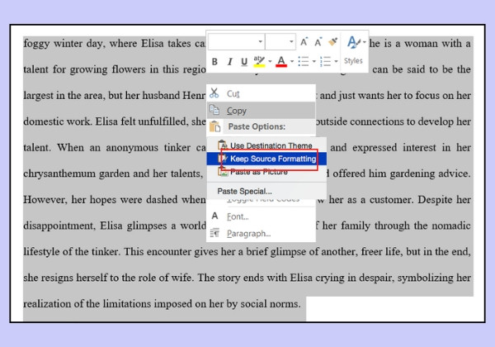Open Font dialog from context menu

click(x=262, y=216)
